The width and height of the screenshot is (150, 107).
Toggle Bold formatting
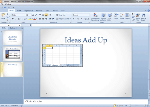click(x=13, y=19)
